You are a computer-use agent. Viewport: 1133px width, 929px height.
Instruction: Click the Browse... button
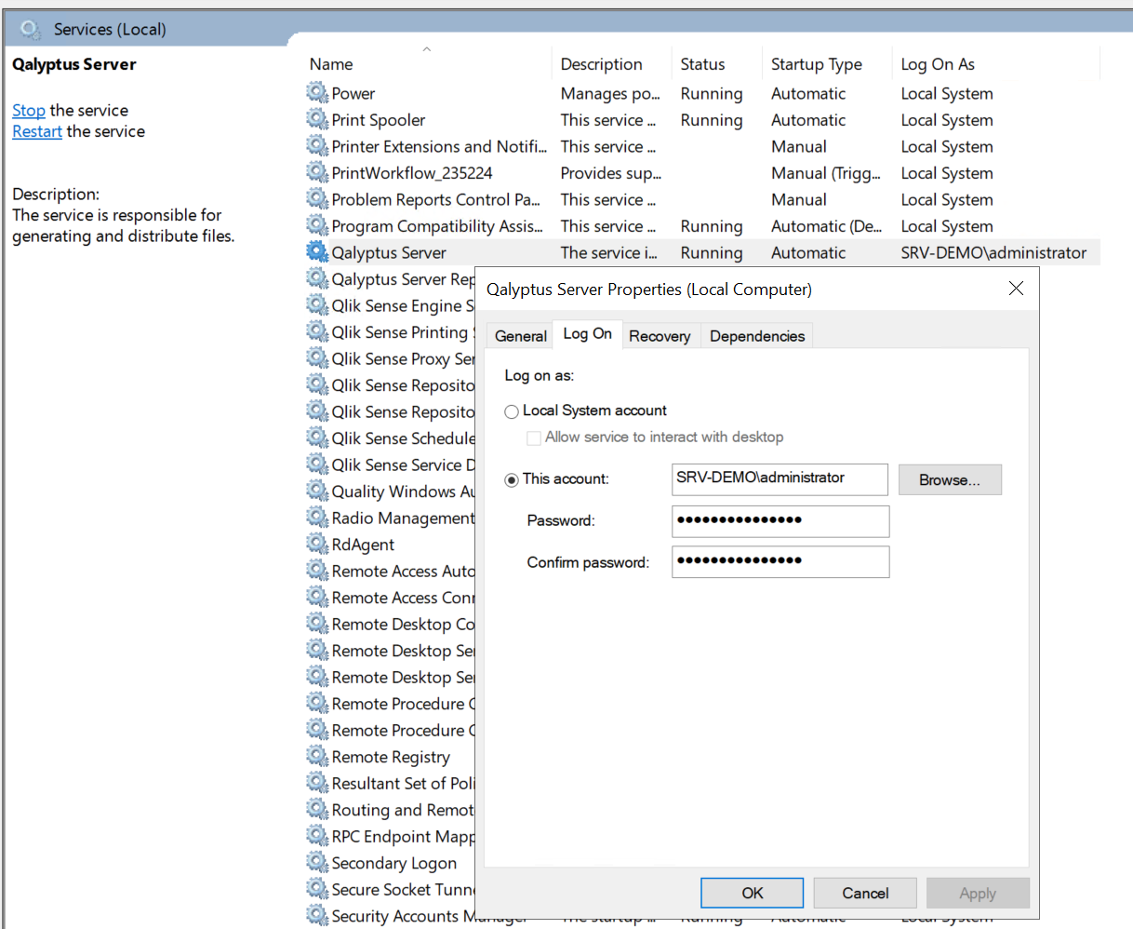tap(949, 480)
